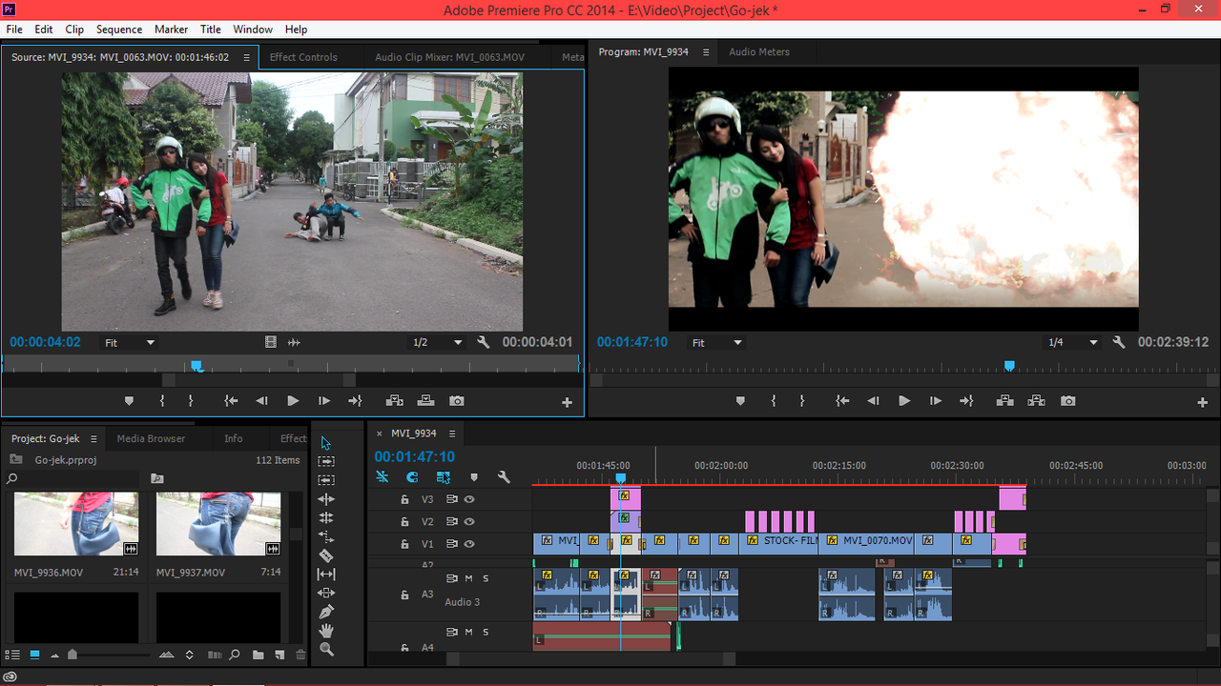This screenshot has width=1221, height=686.
Task: Click Drag Audio Only waveform icon
Action: pos(294,342)
